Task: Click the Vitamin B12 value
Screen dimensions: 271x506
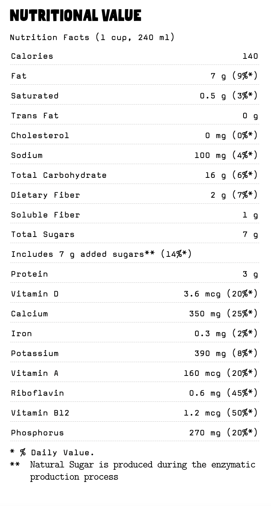Action: click(221, 413)
